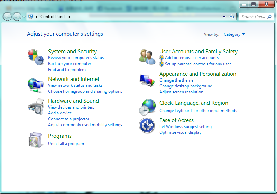277x194 pixels.
Task: Click Adjust commonly used mobility settings
Action: 85,125
